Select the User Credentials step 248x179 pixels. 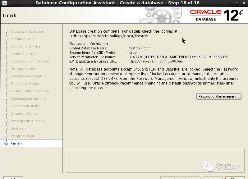tap(25, 106)
